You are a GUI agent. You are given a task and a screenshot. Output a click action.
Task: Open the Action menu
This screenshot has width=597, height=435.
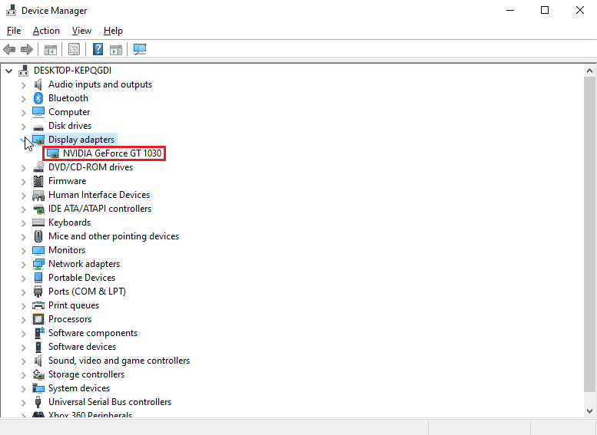pyautogui.click(x=46, y=31)
